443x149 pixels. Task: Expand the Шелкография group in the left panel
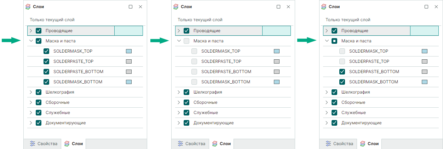click(31, 92)
